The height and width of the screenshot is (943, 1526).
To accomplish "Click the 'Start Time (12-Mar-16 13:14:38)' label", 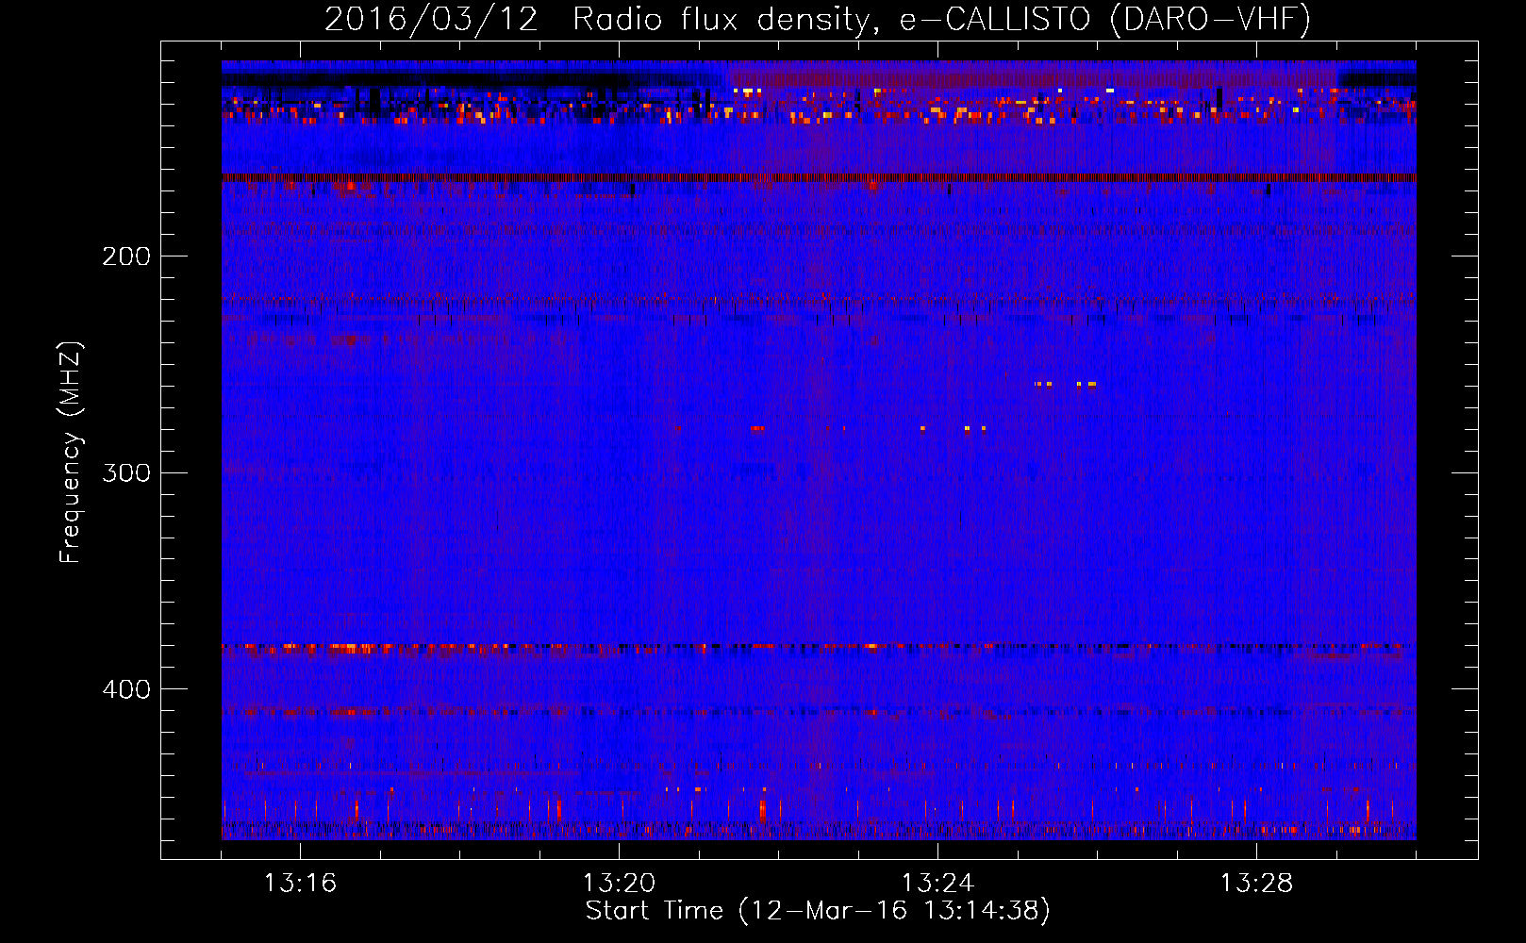I will click(818, 911).
